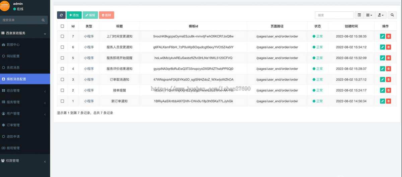The height and width of the screenshot is (177, 402).
Task: Click the 订单取消通知 title cell
Action: click(119, 79)
